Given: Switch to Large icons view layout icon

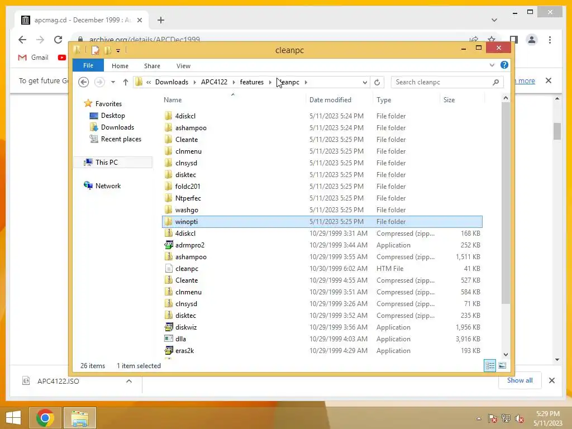Looking at the screenshot, I should [x=502, y=365].
